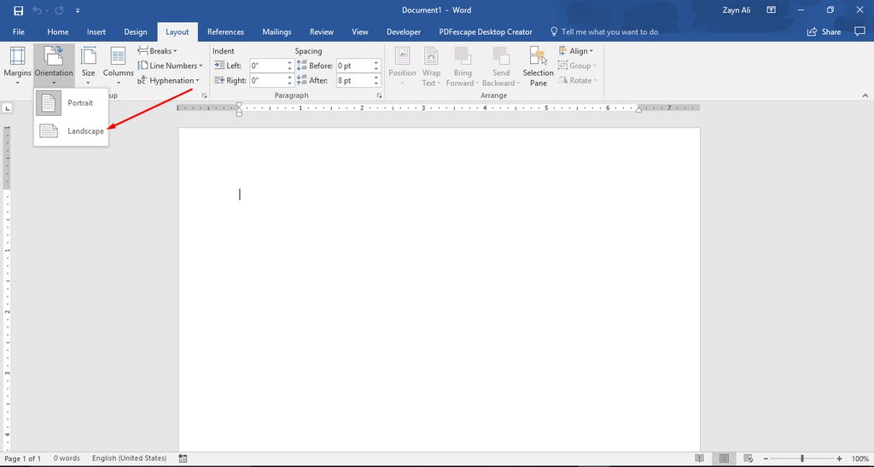This screenshot has height=467, width=874.
Task: Click the Spacing Before field
Action: pyautogui.click(x=354, y=66)
